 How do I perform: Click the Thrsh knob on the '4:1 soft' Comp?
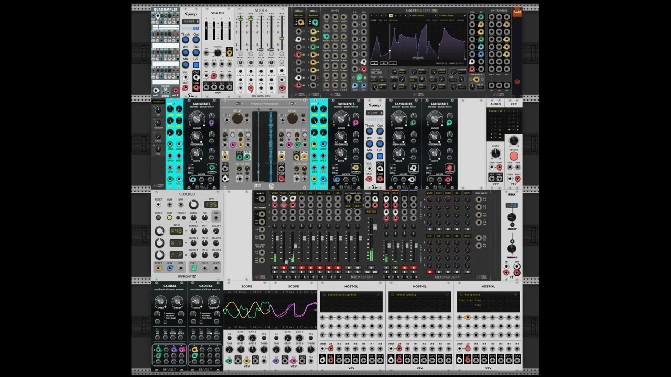pos(370,131)
